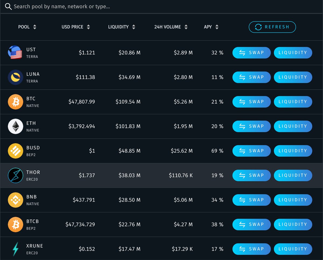The width and height of the screenshot is (323, 260).
Task: Click the LUNA crescent moon icon
Action: 15,77
